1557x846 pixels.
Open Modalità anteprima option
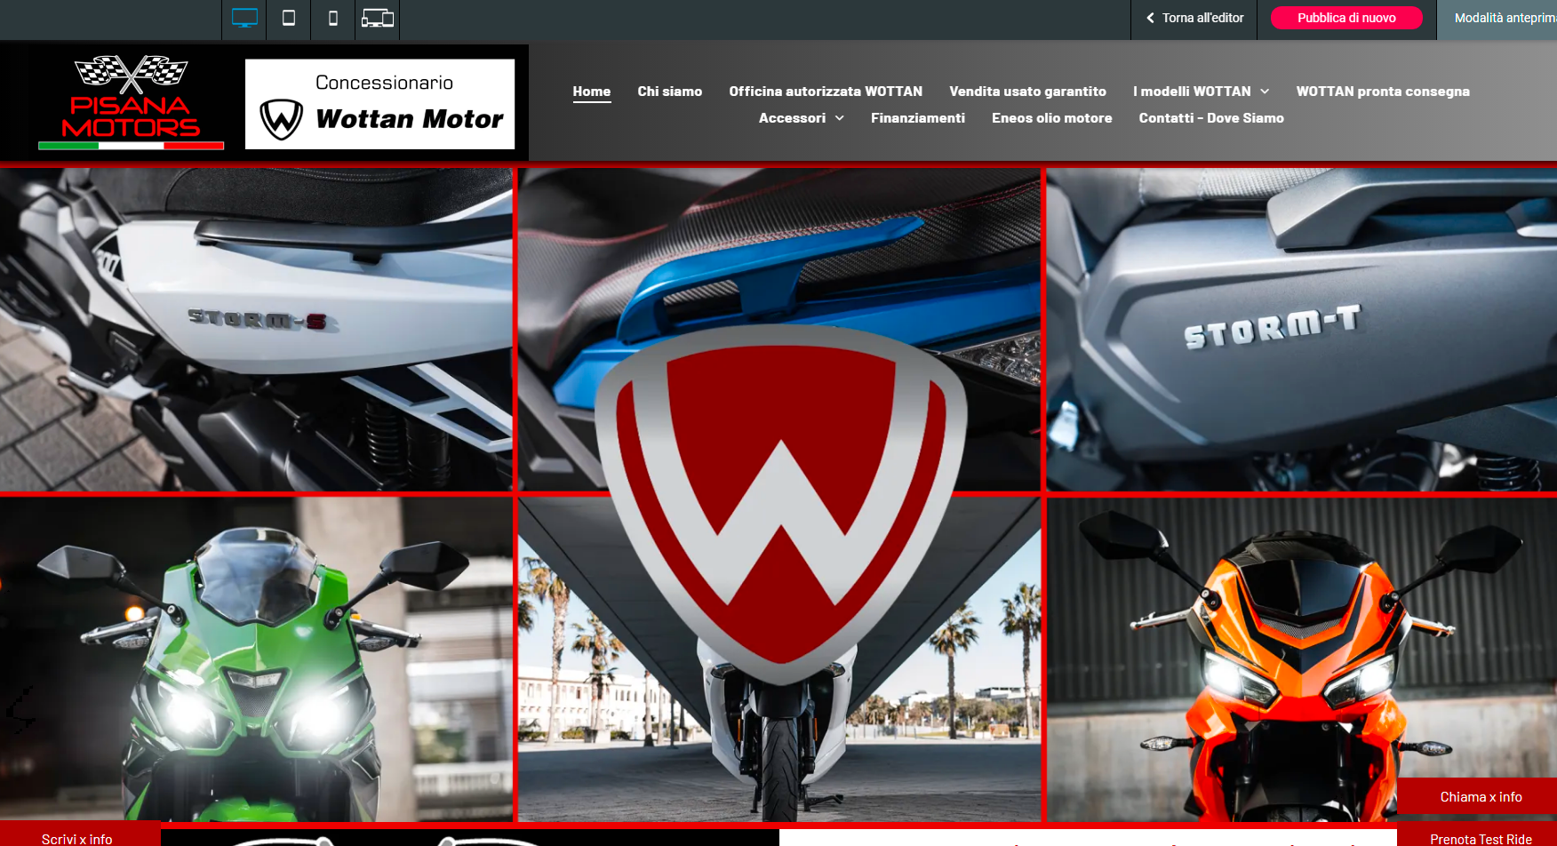click(x=1505, y=18)
